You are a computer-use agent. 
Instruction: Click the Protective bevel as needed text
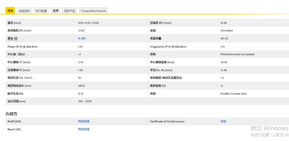click(237, 54)
